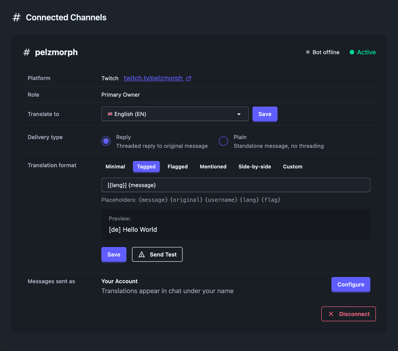Viewport: 398px width, 351px height.
Task: Choose the Custom translation format
Action: point(293,167)
